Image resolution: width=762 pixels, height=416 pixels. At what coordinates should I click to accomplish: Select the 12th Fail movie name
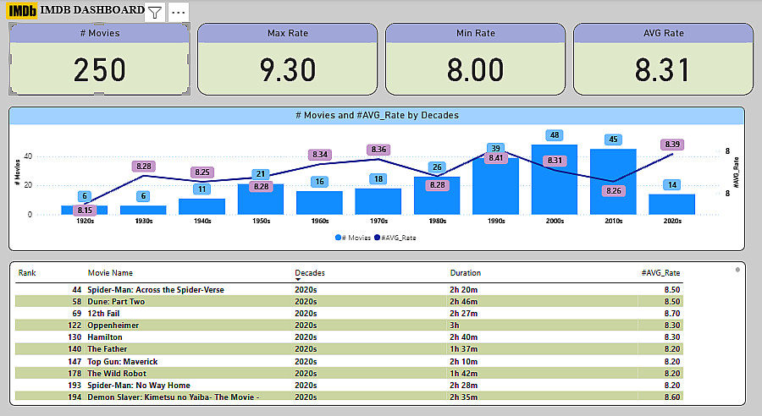103,313
